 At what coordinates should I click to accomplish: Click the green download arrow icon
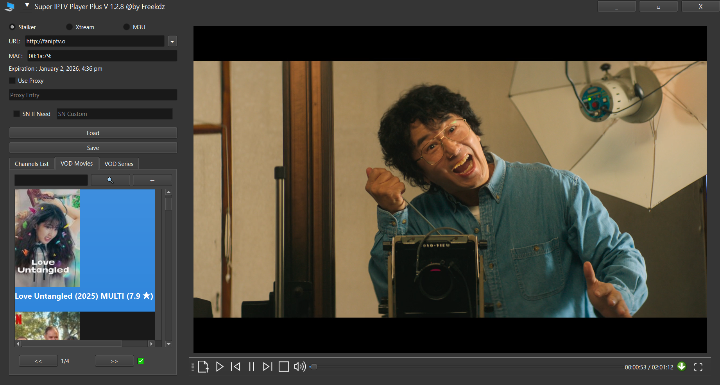click(x=682, y=366)
